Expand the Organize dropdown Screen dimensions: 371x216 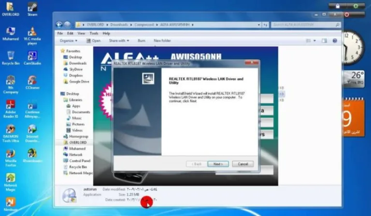point(69,40)
